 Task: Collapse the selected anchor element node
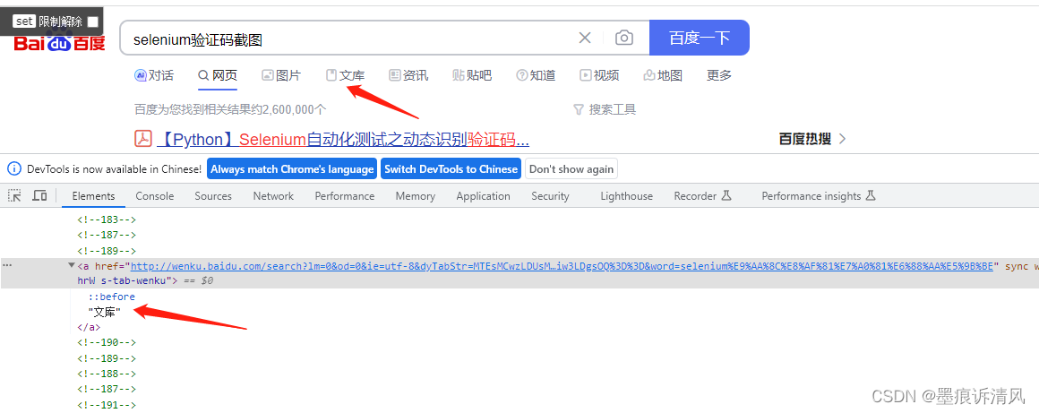71,266
